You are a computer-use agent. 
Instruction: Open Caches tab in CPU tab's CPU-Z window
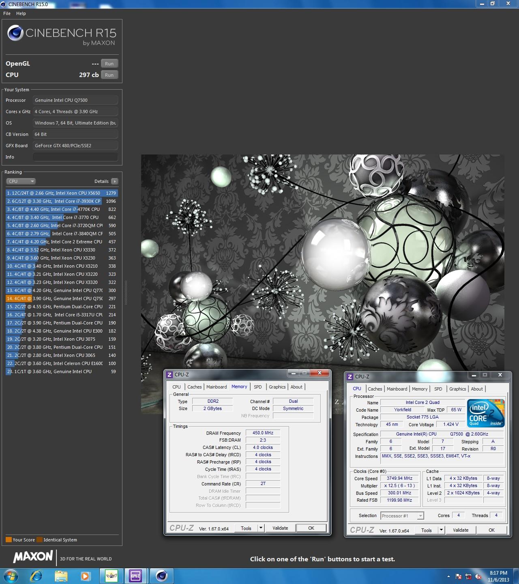[x=375, y=389]
